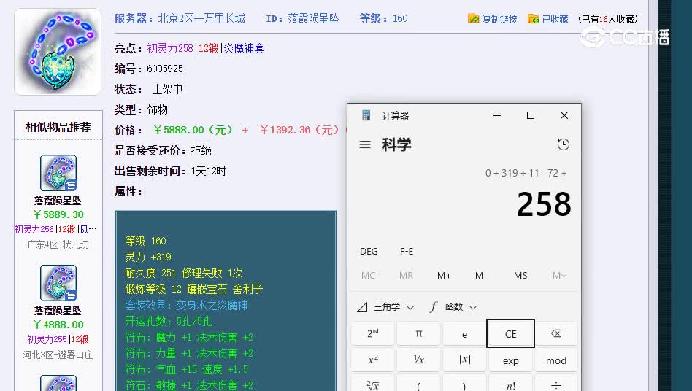Click the ¥1392.36 fee text
The width and height of the screenshot is (692, 391).
299,130
